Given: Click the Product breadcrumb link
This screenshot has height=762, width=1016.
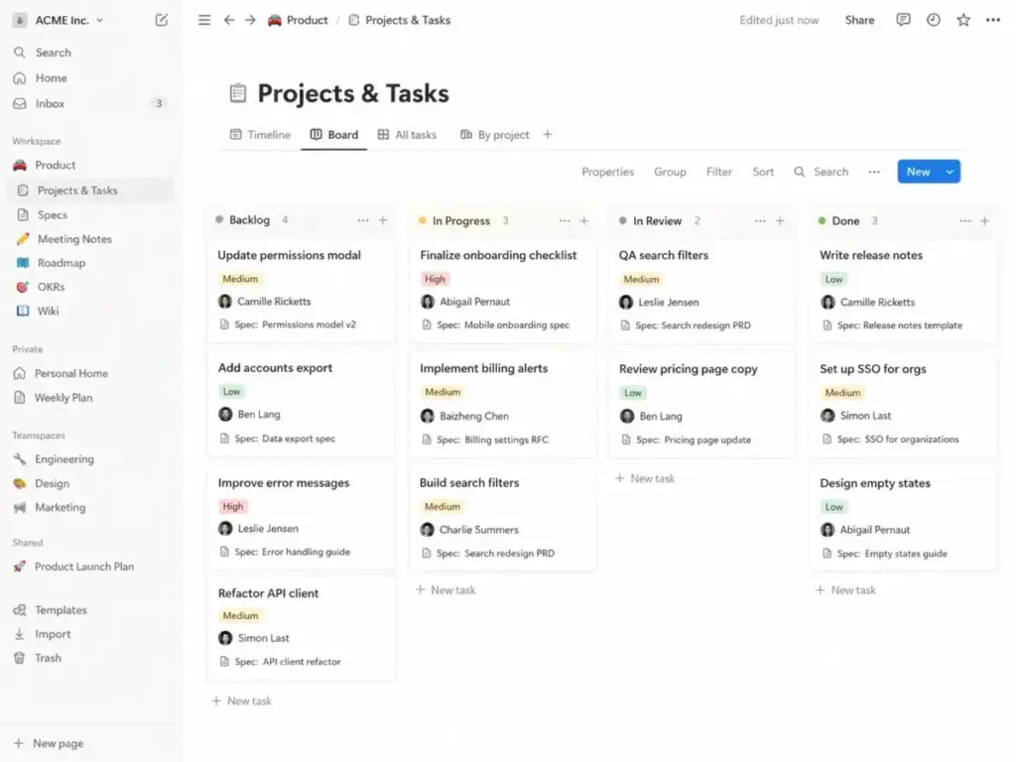Looking at the screenshot, I should point(308,20).
